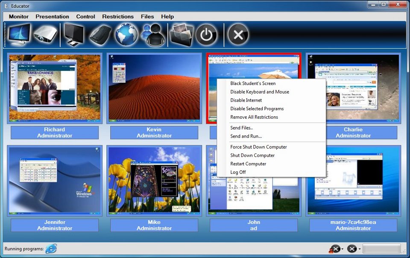This screenshot has width=410, height=258.
Task: Click the black screen monitor icon
Action: (x=74, y=35)
